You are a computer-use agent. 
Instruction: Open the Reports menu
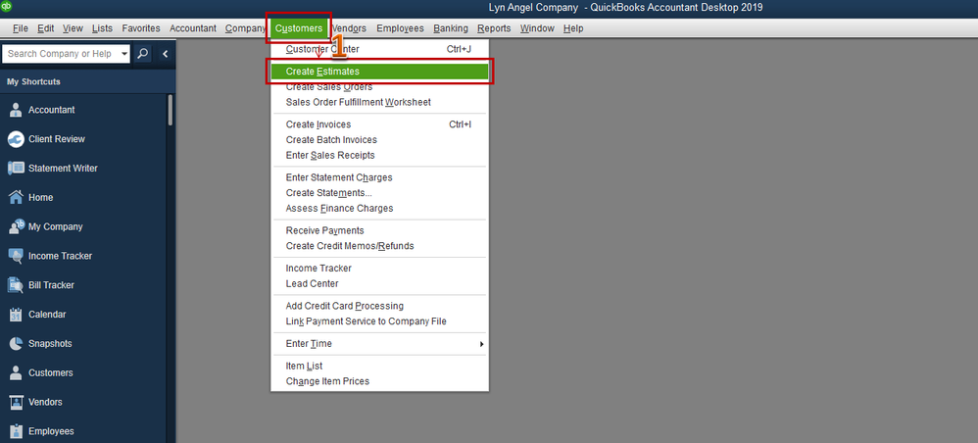pyautogui.click(x=494, y=28)
